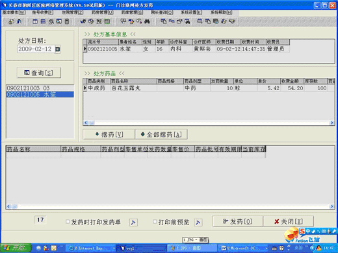Open the 处方日期 calendar picker button
Image resolution: width=338 pixels, height=253 pixels.
click(58, 49)
